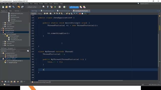Toggle Sort by Source in Navigator
The image size is (161, 90).
(x=24, y=81)
